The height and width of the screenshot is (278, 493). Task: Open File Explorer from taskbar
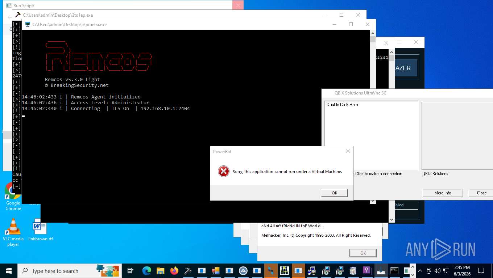(x=160, y=271)
